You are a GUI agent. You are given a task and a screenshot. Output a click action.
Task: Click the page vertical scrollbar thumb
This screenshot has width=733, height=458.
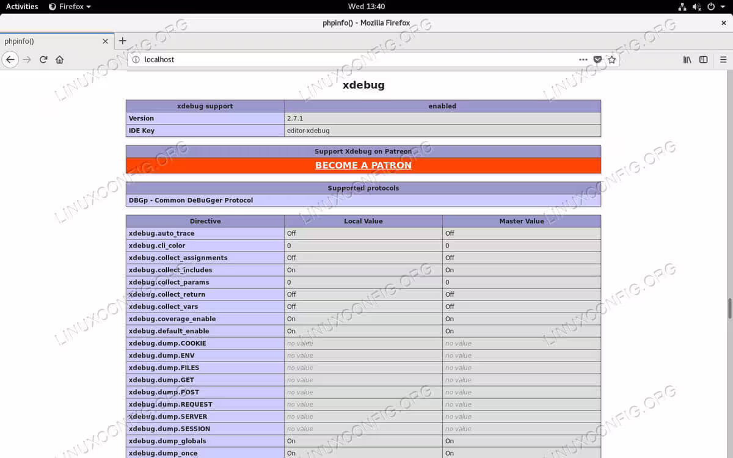729,308
